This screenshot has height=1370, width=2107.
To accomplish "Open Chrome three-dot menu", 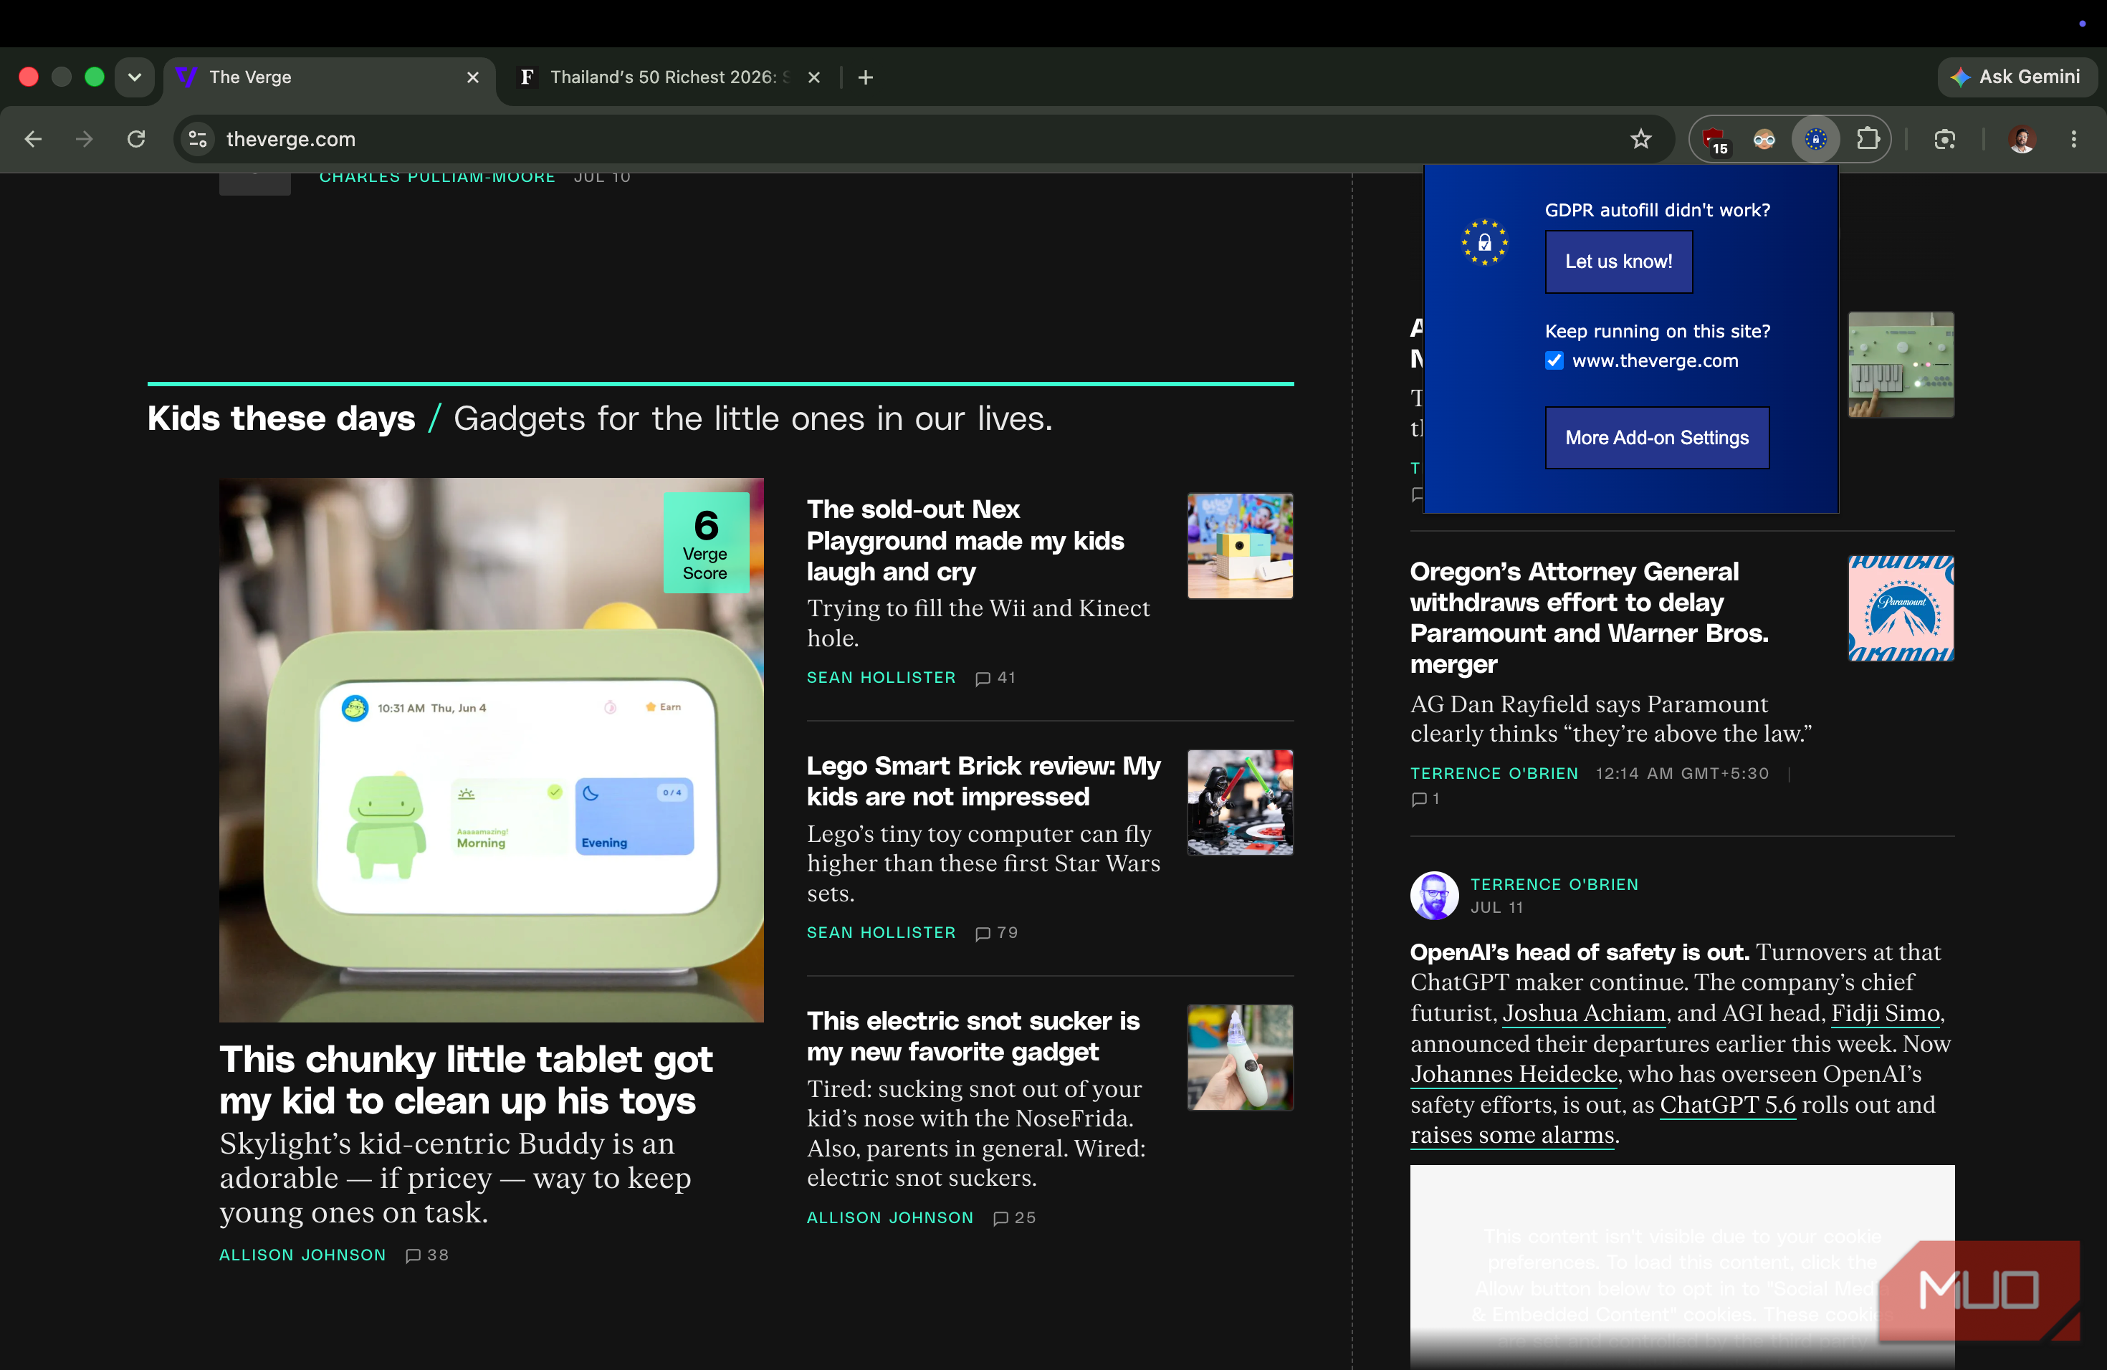I will (x=2073, y=139).
